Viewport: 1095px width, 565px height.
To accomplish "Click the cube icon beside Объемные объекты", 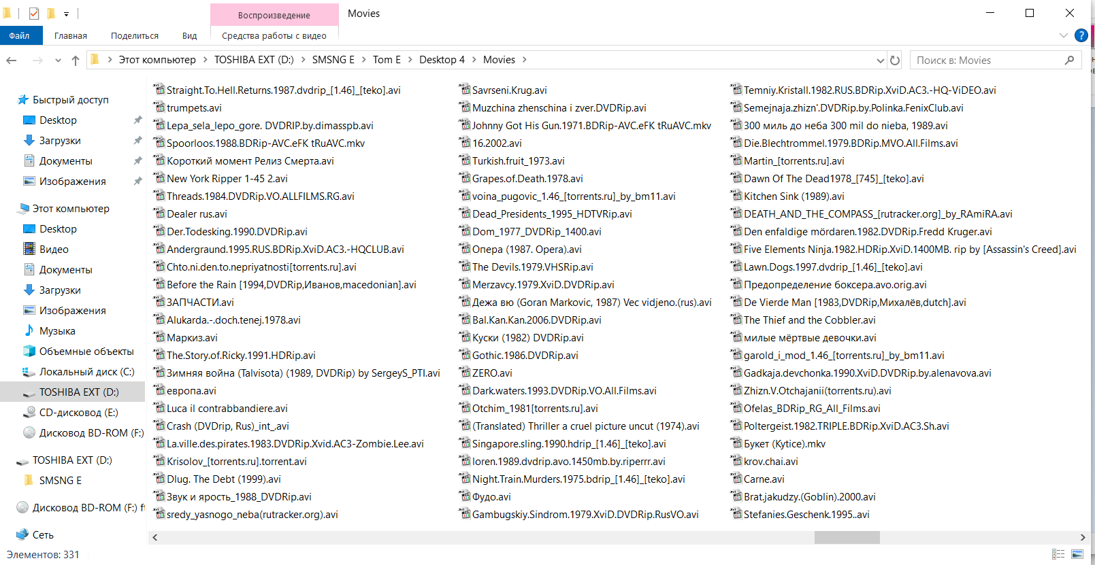I will [x=29, y=351].
